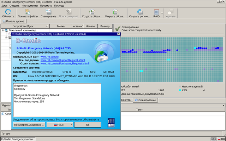
Task: Click the XFS cyan legend swatch
Action: [x=180, y=90]
